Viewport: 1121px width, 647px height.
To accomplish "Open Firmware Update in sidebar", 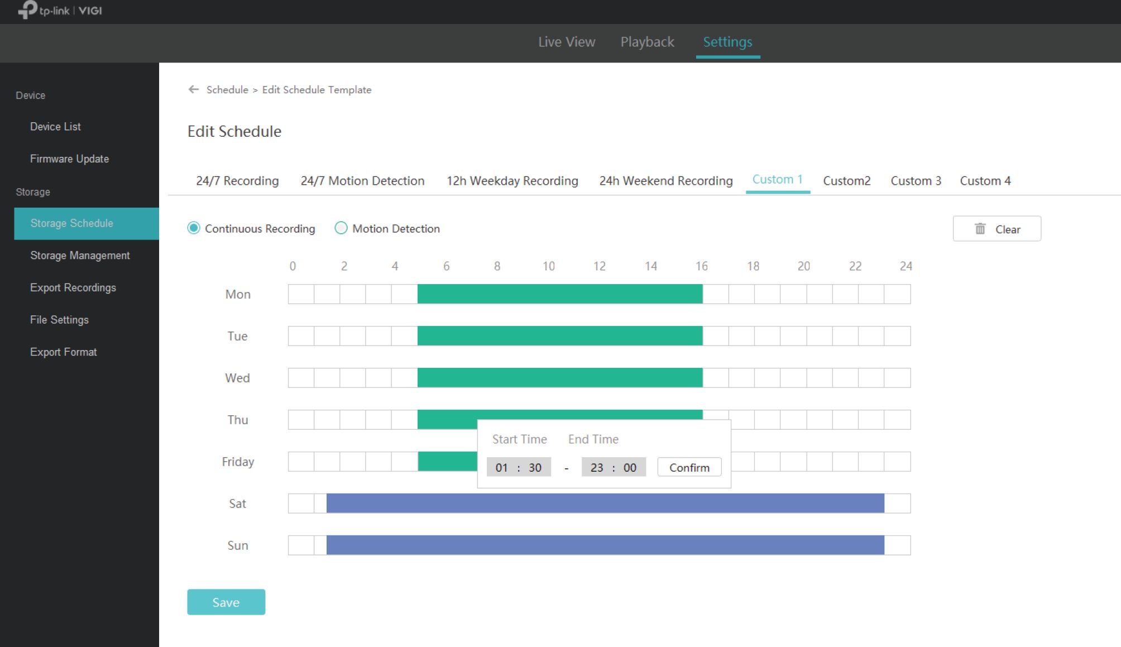I will point(69,159).
